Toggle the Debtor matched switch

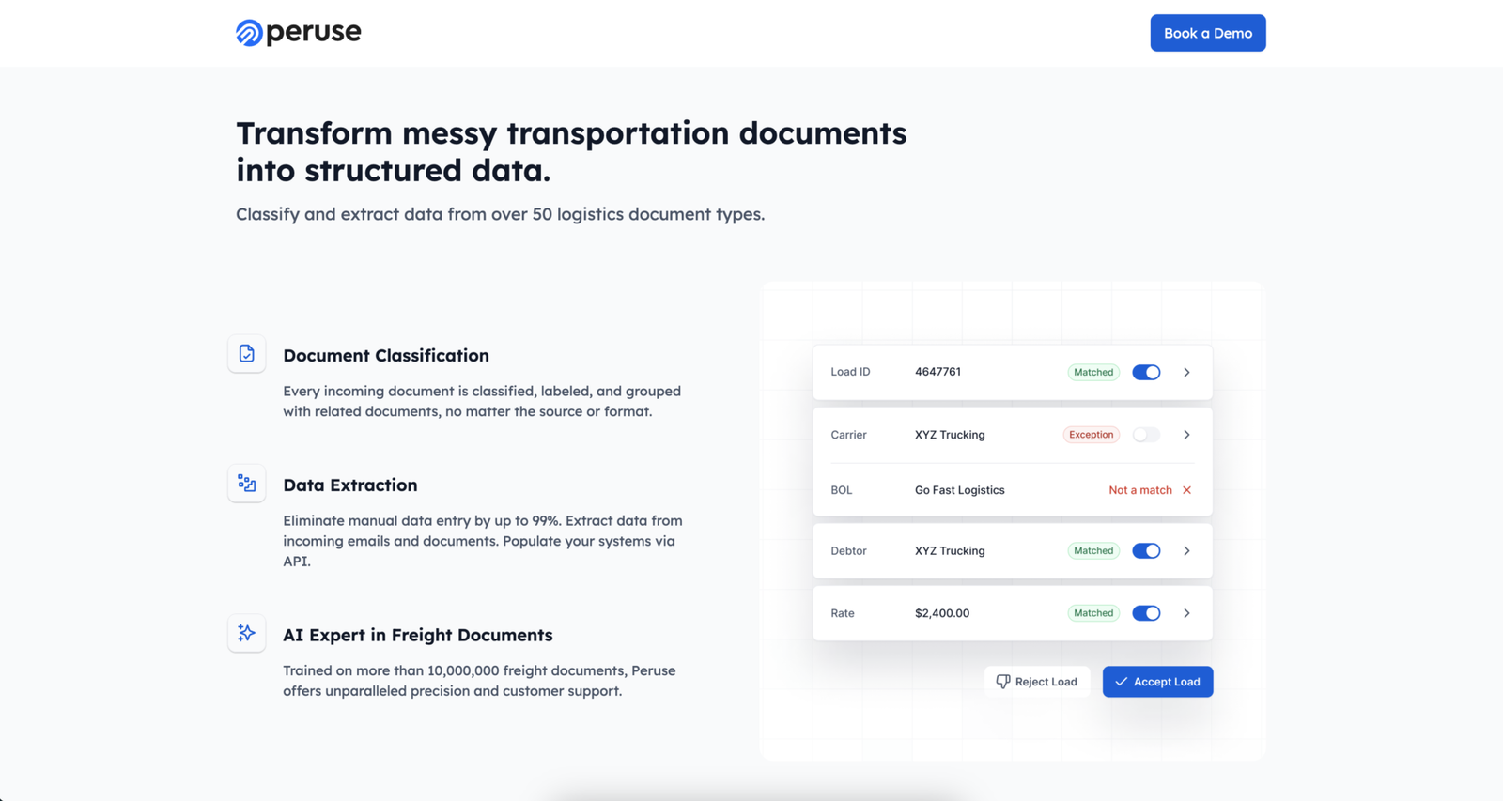(x=1146, y=551)
